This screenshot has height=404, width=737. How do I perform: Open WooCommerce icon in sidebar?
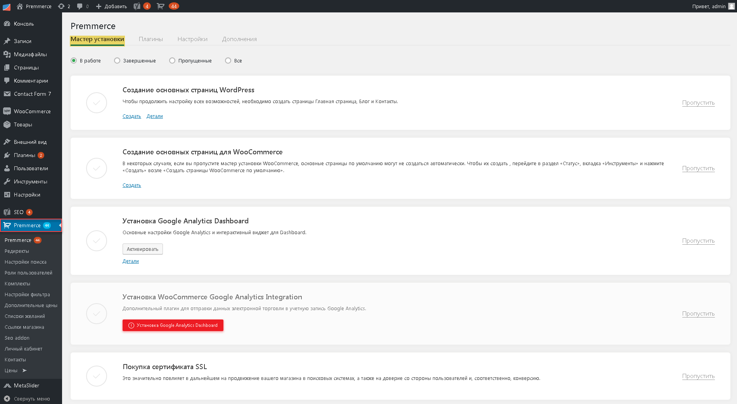pyautogui.click(x=7, y=111)
